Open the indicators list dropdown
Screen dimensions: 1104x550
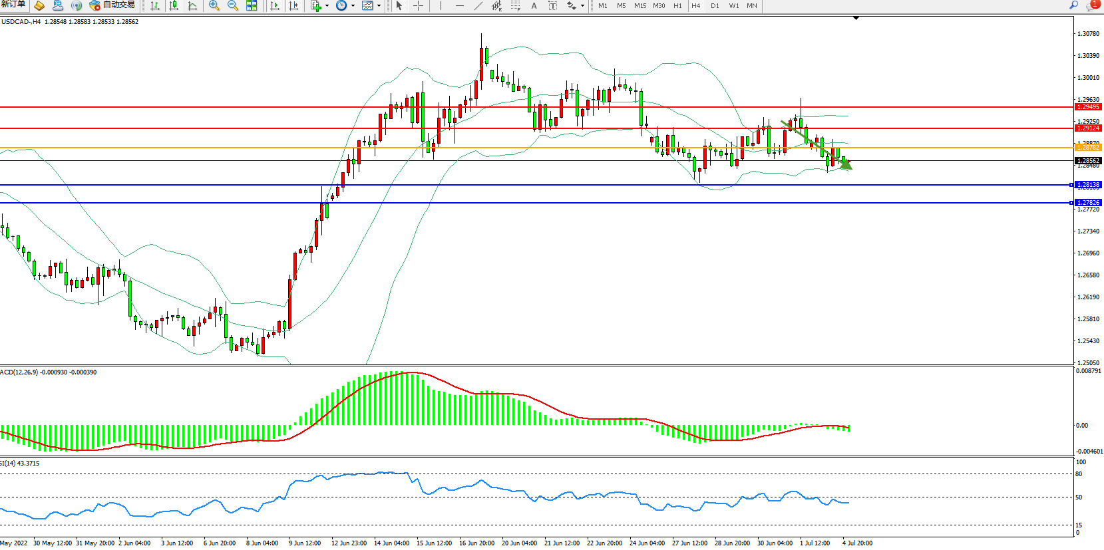(x=327, y=6)
